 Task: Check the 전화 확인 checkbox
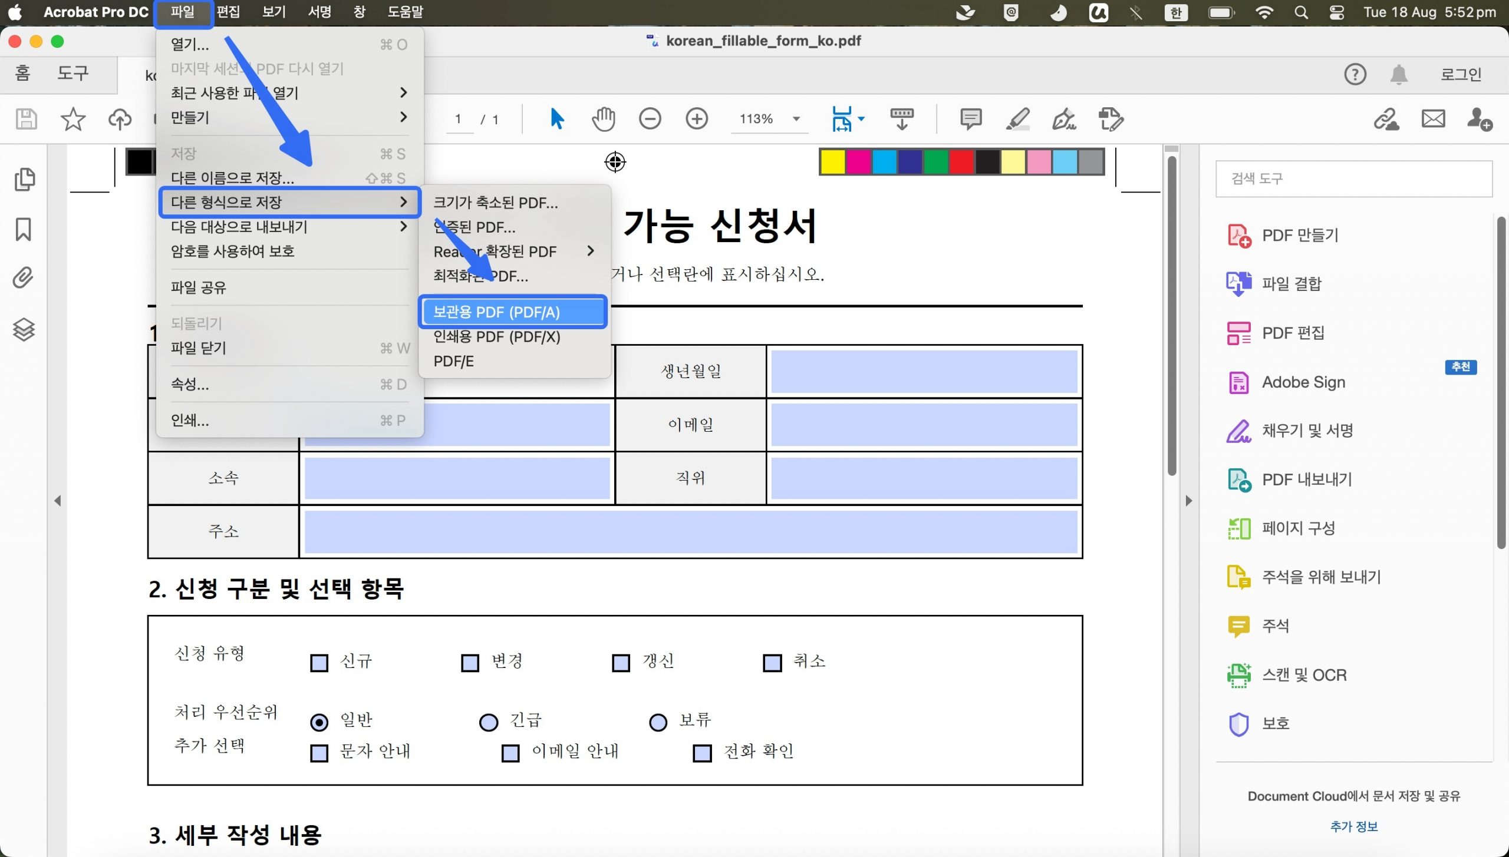pos(702,753)
